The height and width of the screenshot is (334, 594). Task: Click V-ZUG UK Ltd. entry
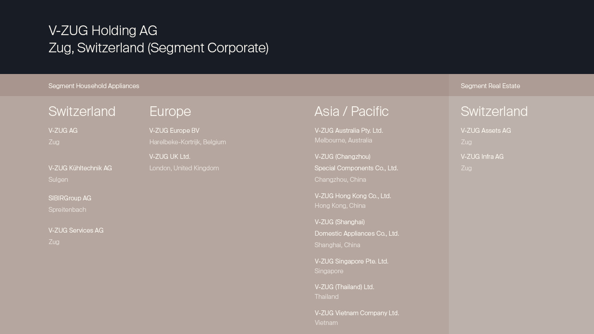[x=170, y=157]
